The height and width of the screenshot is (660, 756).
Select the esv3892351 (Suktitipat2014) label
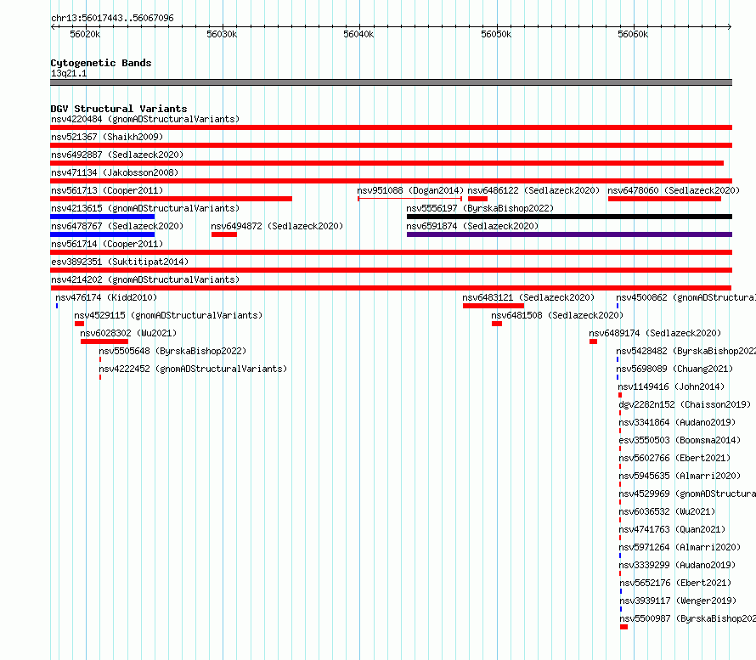pos(120,262)
